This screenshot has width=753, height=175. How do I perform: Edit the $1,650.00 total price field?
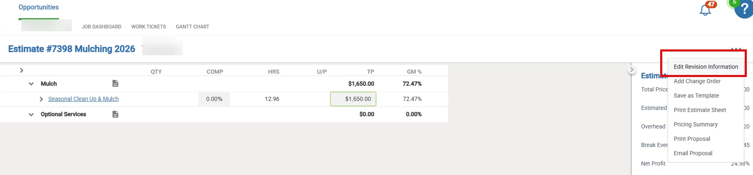[353, 99]
